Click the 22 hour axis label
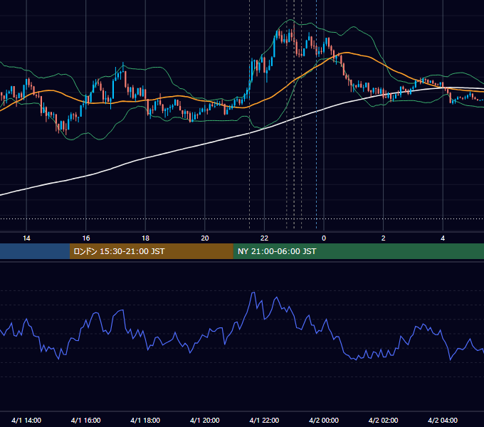Image resolution: width=484 pixels, height=427 pixels. pyautogui.click(x=264, y=238)
